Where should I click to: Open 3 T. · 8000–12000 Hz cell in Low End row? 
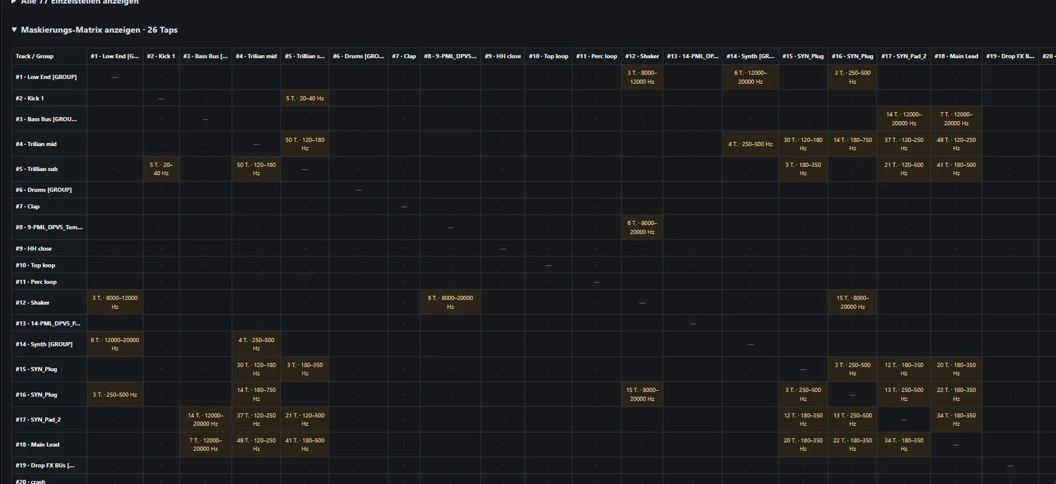(x=642, y=77)
